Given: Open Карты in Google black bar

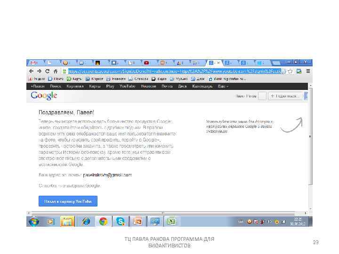Looking at the screenshot, I should 95,86.
